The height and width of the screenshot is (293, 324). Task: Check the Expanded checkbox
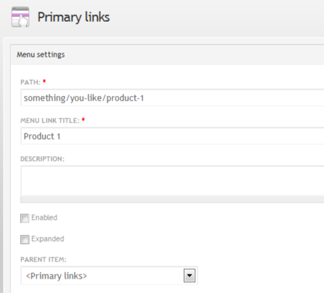coord(25,240)
